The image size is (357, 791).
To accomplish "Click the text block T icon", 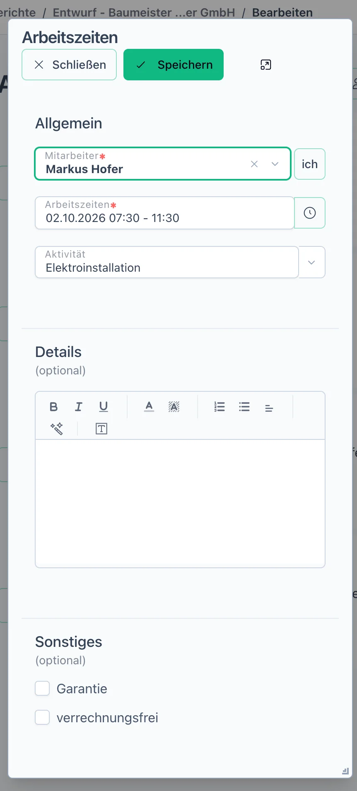I will [x=101, y=429].
